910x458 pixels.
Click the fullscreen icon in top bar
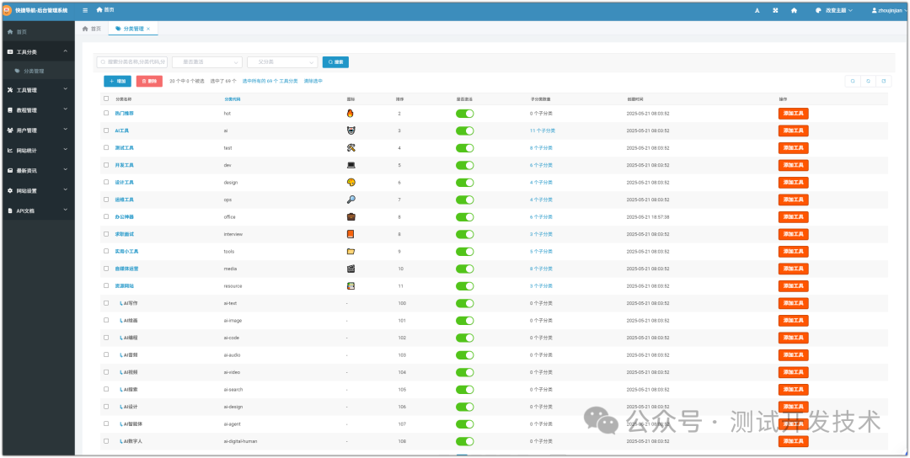[x=775, y=10]
